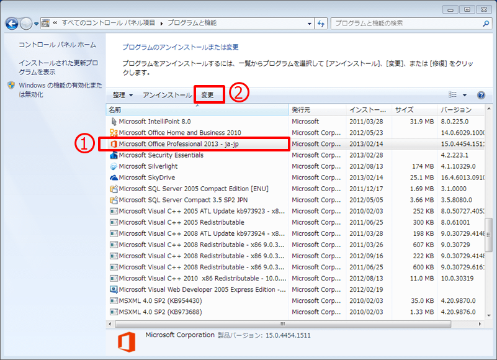Click the shield icon beside Windows features link
The image size is (497, 360).
[x=11, y=85]
